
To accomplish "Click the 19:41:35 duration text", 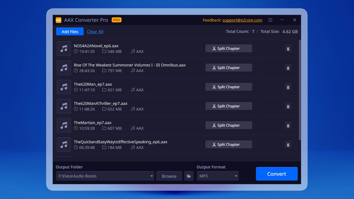I will tap(87, 52).
